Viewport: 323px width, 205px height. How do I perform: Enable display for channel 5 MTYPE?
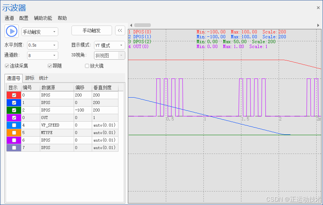click(x=14, y=133)
